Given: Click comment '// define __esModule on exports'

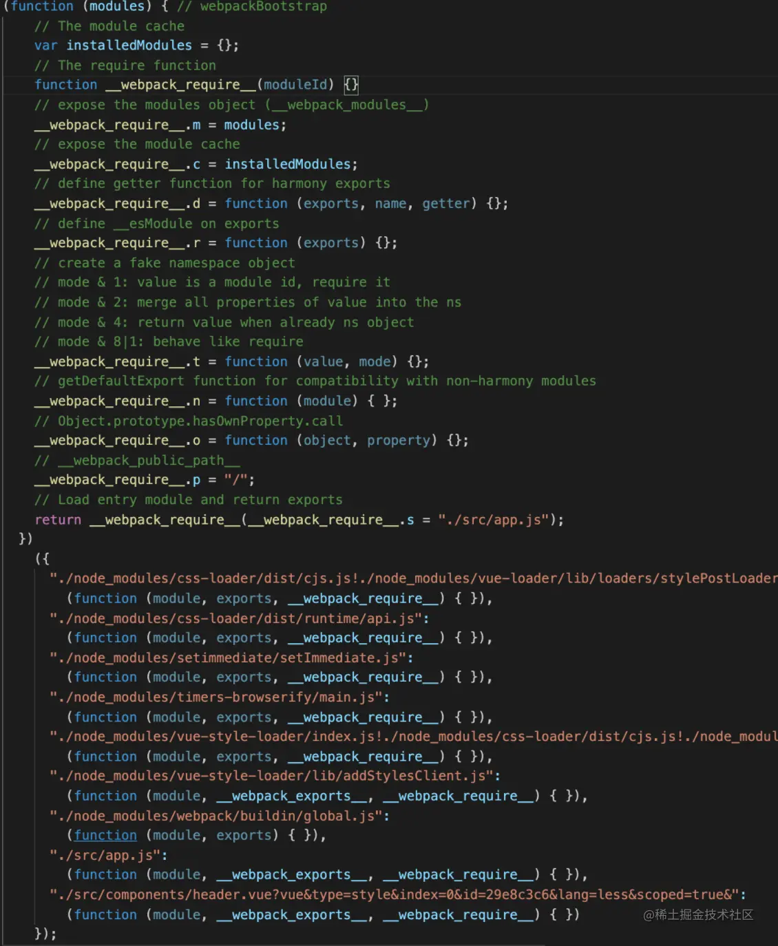Looking at the screenshot, I should 157,224.
